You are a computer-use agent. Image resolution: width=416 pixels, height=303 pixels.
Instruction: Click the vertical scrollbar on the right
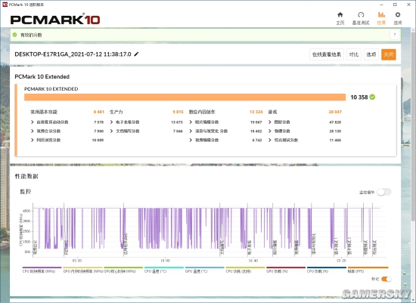pos(413,125)
